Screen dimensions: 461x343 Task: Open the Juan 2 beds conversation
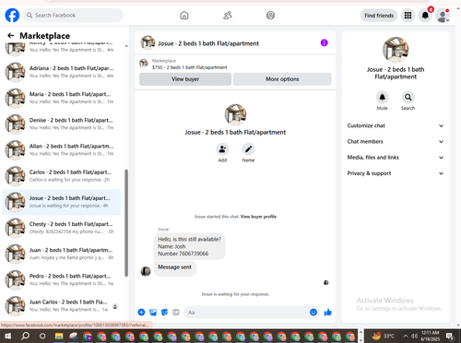[x=62, y=254]
